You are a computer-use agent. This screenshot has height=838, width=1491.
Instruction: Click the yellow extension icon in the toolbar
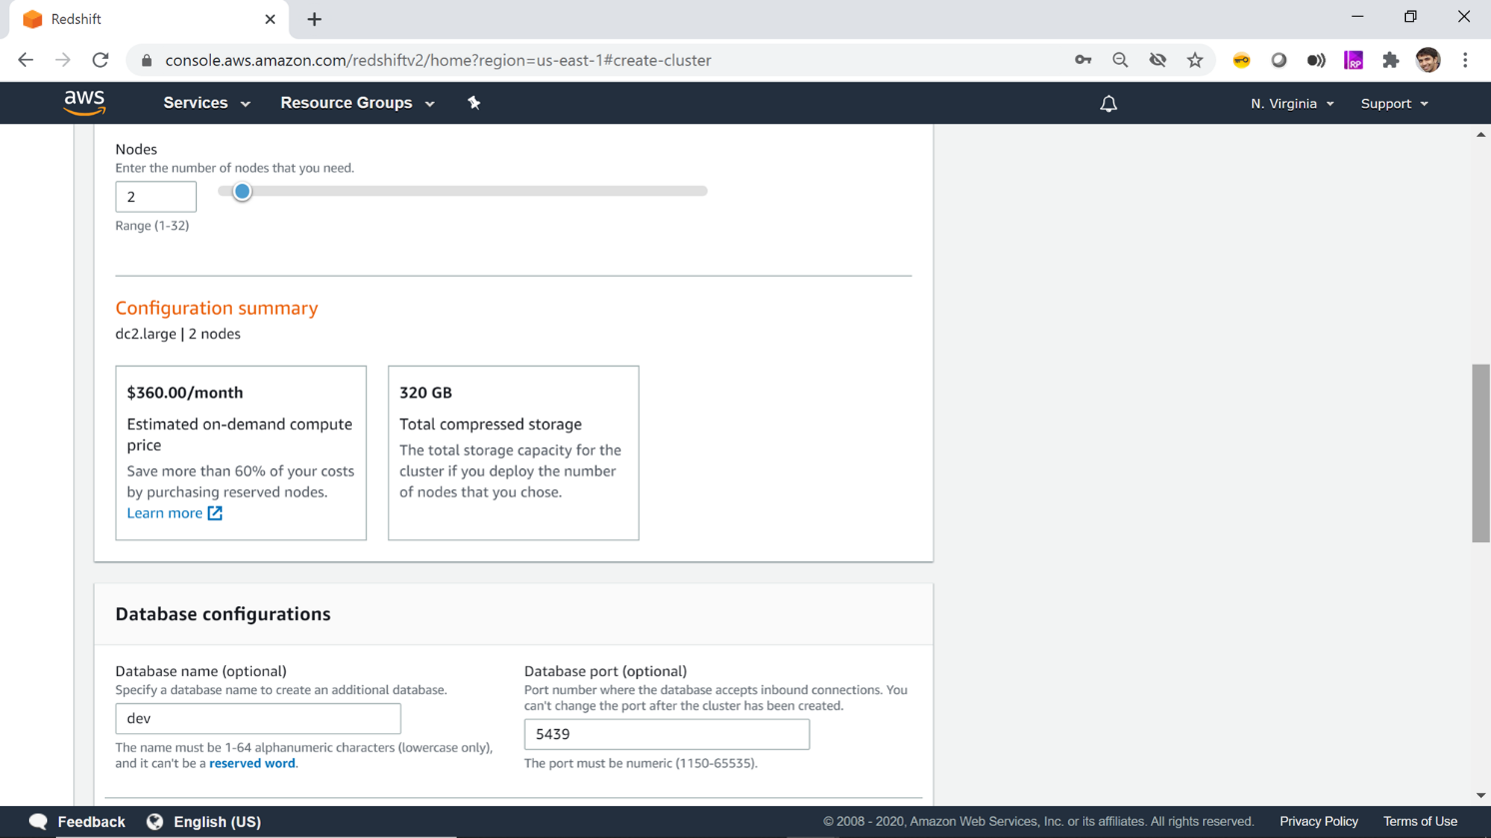click(1241, 60)
